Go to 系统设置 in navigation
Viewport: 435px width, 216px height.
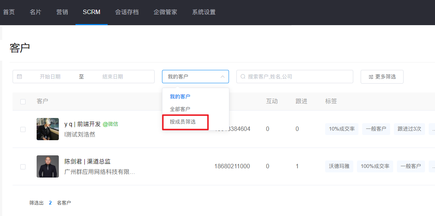tap(203, 12)
